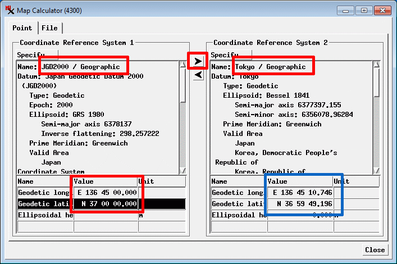Image resolution: width=397 pixels, height=264 pixels.
Task: Click 'Semi-major axis 6378137' line
Action: 86,124
